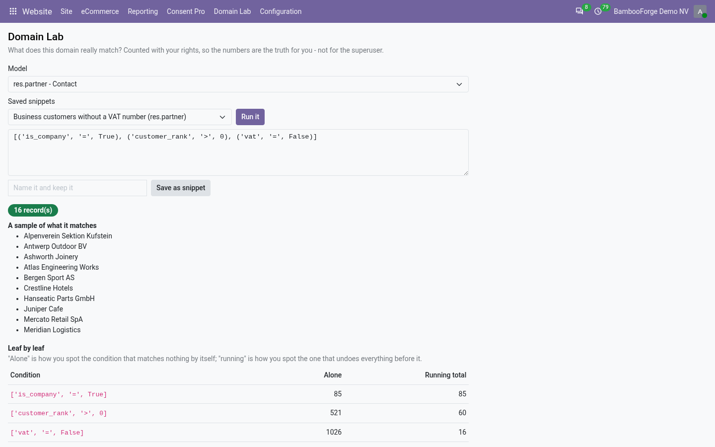Viewport: 715px width, 447px height.
Task: Click the user avatar icon
Action: coord(700,11)
